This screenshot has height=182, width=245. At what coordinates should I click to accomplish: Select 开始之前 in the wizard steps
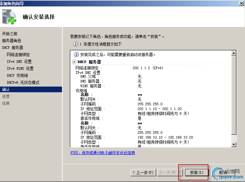pyautogui.click(x=10, y=34)
